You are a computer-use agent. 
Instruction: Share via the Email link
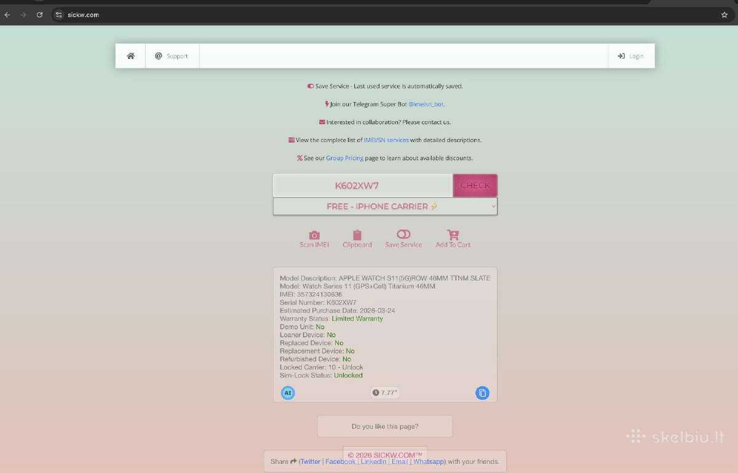[x=400, y=461]
